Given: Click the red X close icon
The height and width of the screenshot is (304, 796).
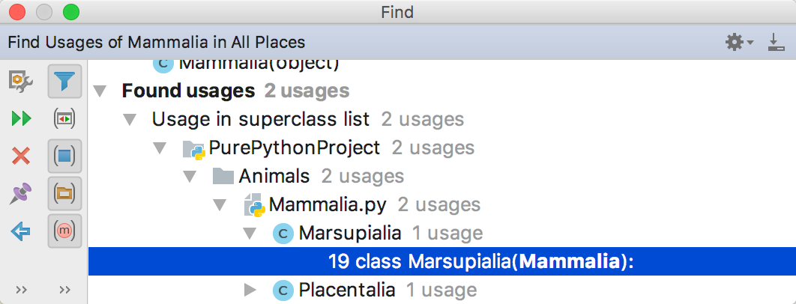Looking at the screenshot, I should [21, 156].
